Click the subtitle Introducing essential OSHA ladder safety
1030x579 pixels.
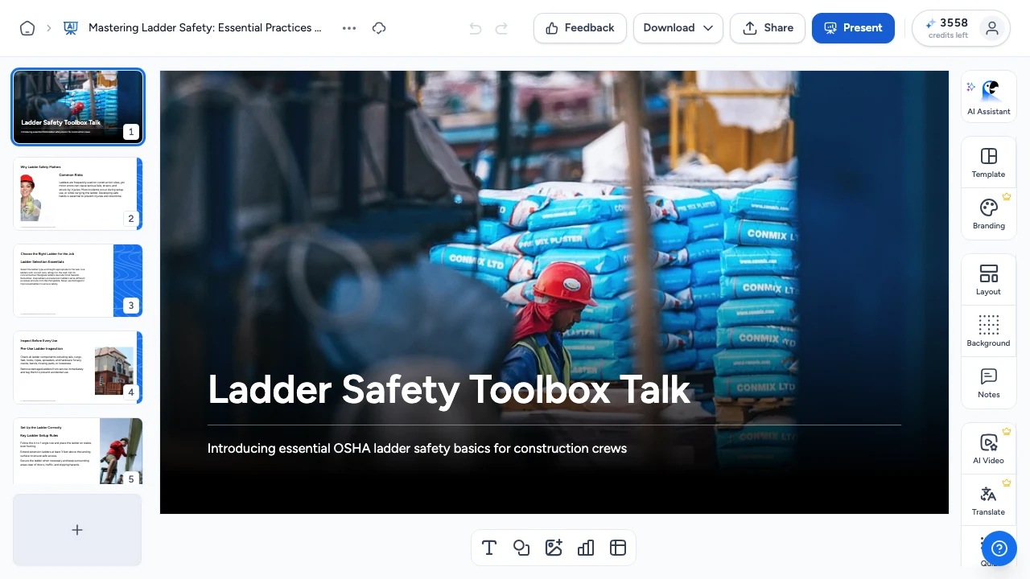[x=417, y=449]
